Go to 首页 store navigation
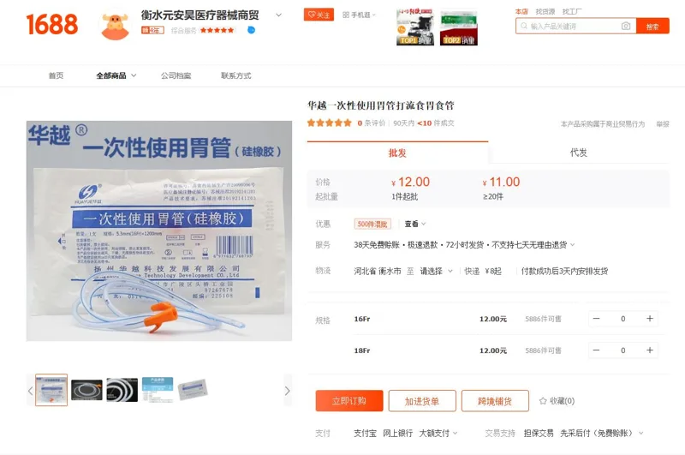This screenshot has height=455, width=685. tap(56, 75)
